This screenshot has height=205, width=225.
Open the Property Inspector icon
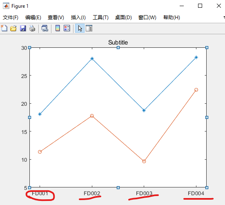pyautogui.click(x=89, y=28)
